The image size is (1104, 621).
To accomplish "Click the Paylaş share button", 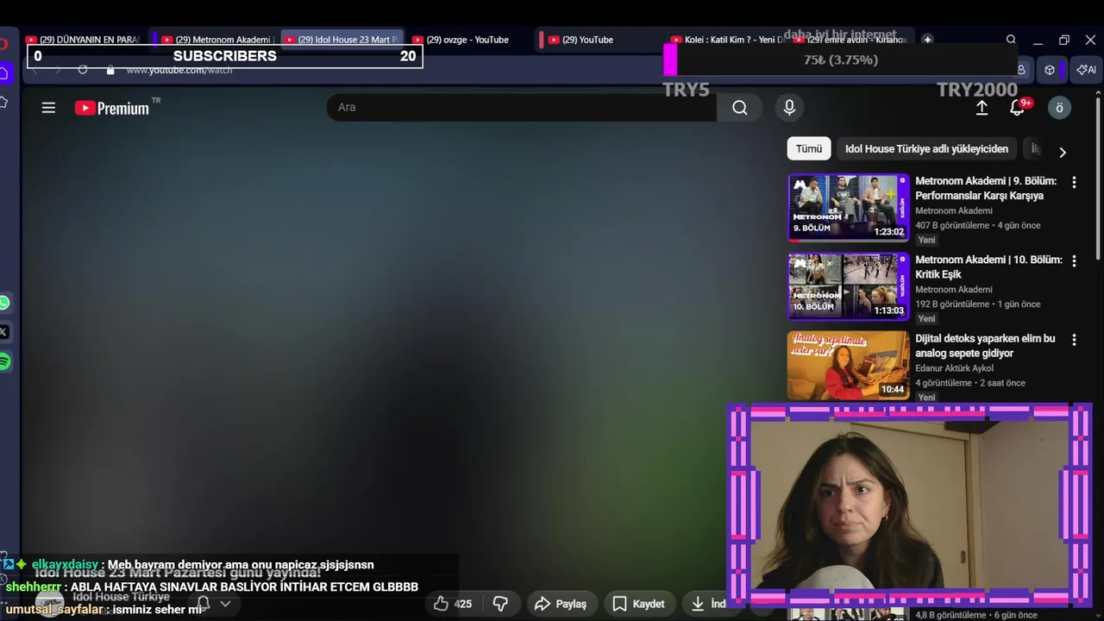I will [561, 604].
